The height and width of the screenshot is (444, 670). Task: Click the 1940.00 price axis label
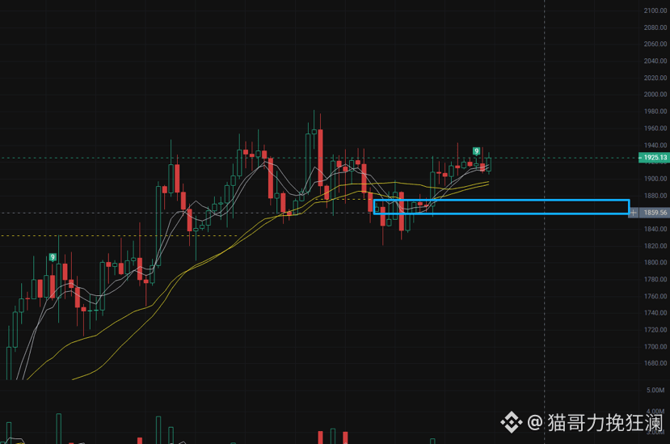[655, 145]
